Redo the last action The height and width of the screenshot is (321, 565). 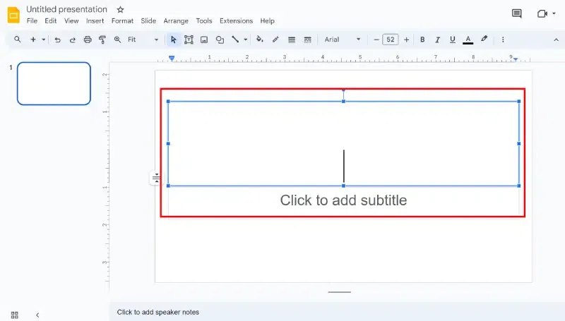point(73,40)
